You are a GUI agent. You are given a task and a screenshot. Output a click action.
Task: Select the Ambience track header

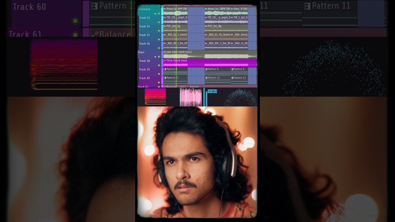pyautogui.click(x=149, y=11)
